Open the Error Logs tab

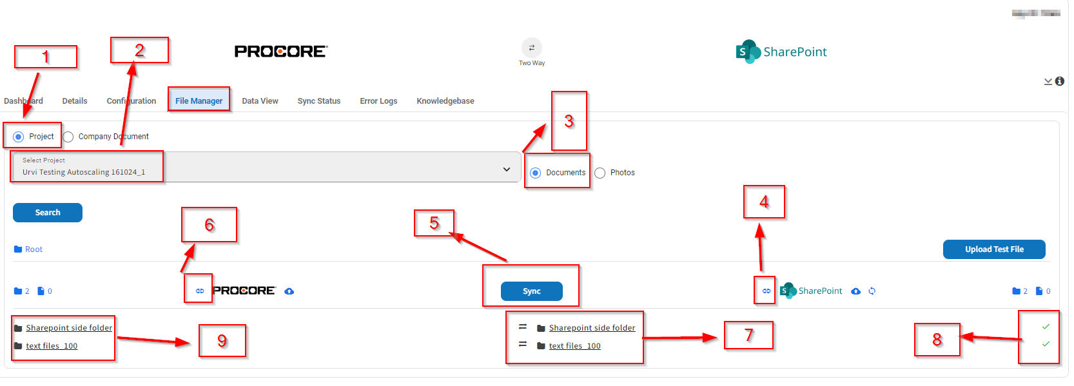(378, 101)
